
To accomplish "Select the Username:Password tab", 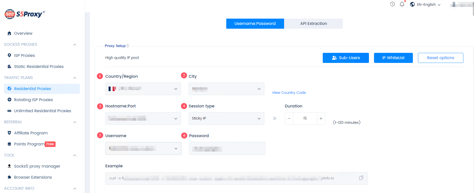I will tap(255, 24).
